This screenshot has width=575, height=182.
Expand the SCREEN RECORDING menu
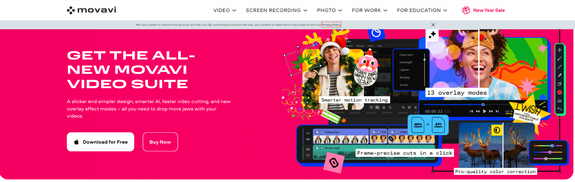[276, 10]
